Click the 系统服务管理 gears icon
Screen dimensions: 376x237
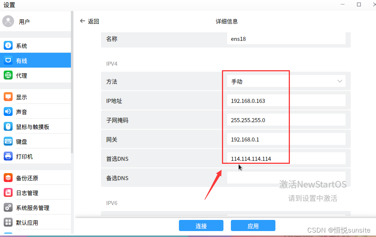click(x=8, y=208)
